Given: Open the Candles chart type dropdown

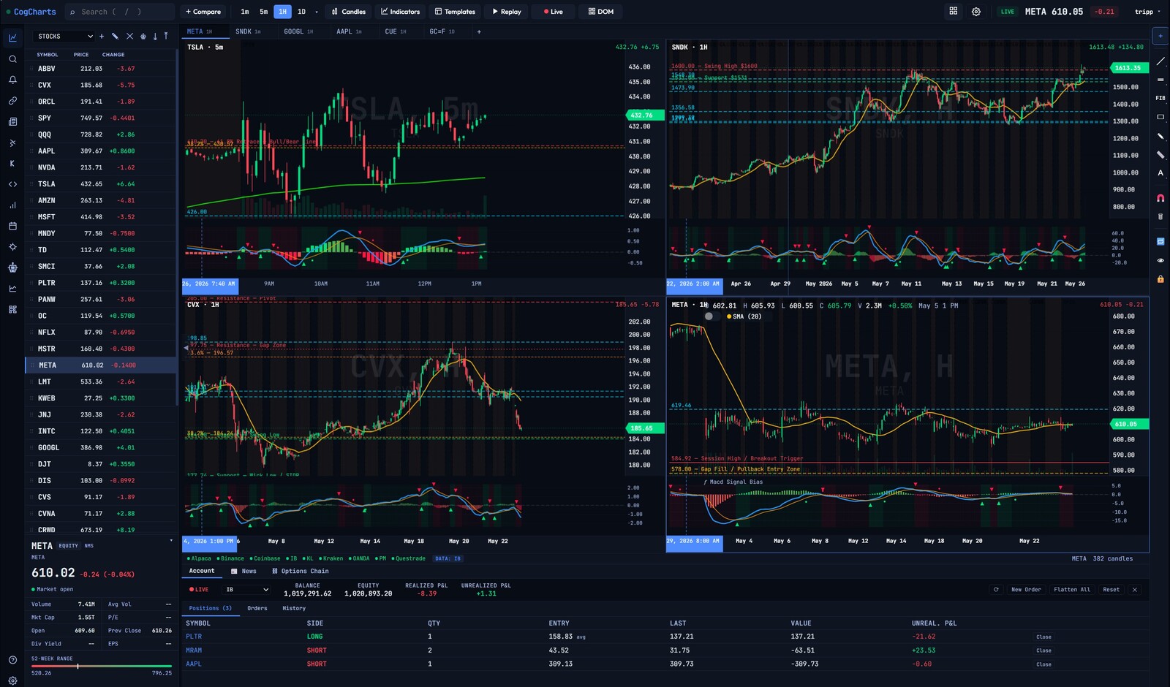Looking at the screenshot, I should 348,12.
